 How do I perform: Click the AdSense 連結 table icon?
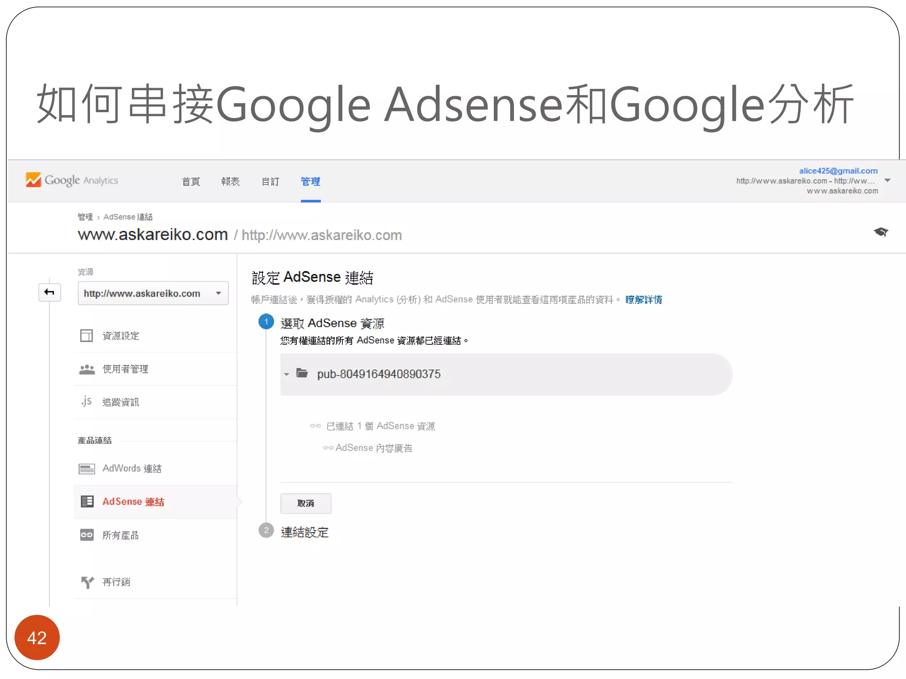pyautogui.click(x=87, y=501)
